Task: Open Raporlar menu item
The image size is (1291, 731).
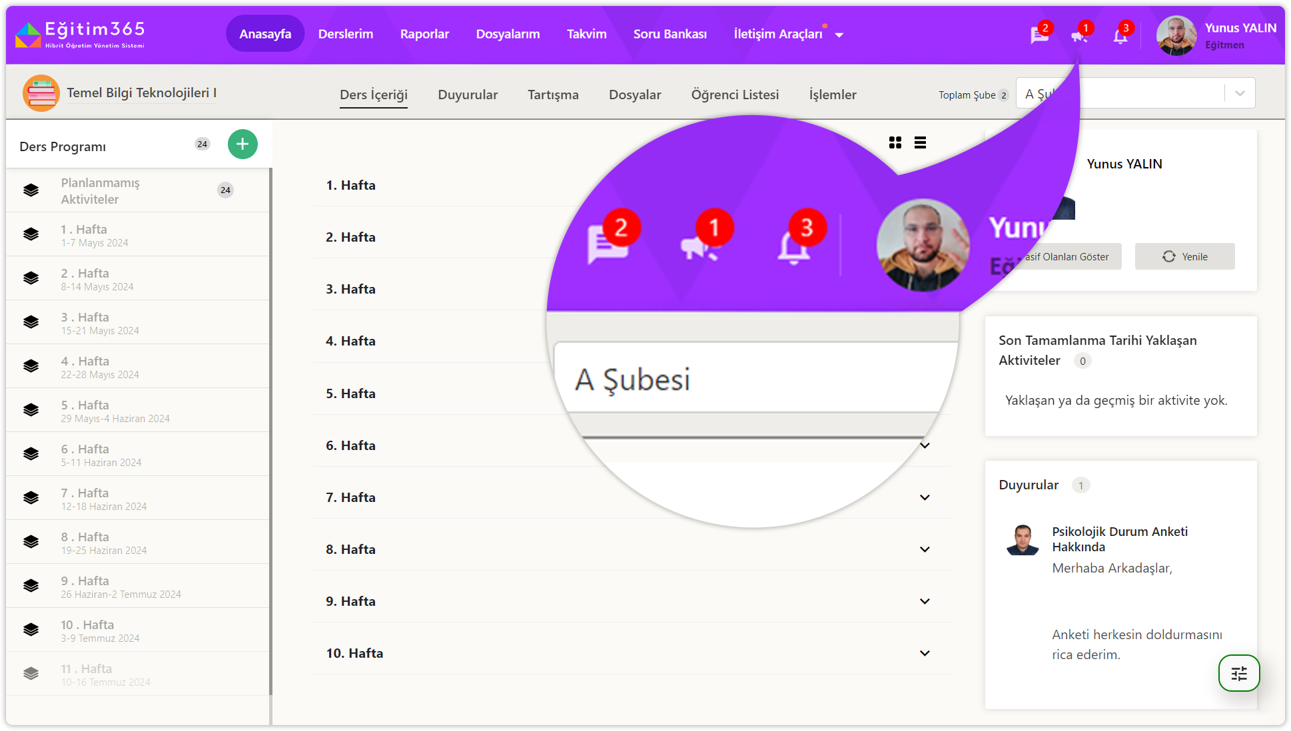Action: click(424, 34)
